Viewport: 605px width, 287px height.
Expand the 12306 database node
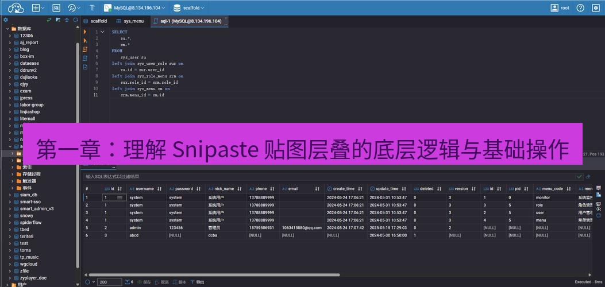point(10,36)
